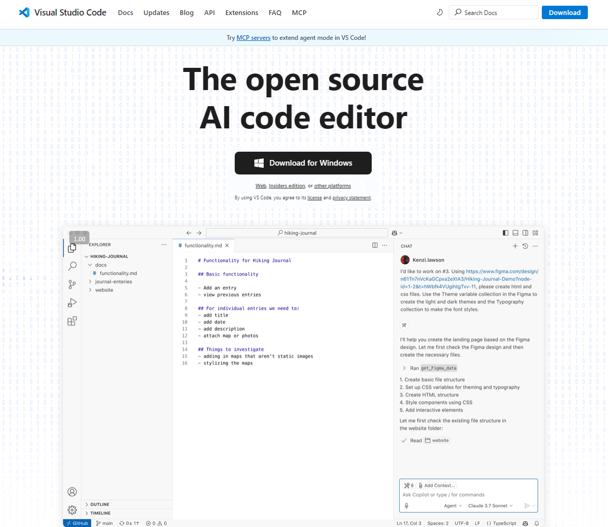Click the GitHub remote status item
Image resolution: width=608 pixels, height=527 pixels.
pos(77,523)
